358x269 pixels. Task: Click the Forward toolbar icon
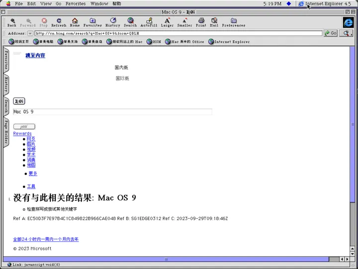pyautogui.click(x=28, y=22)
